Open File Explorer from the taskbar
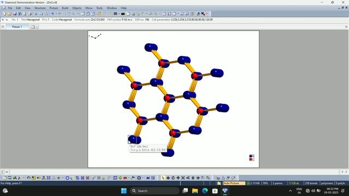 coord(195,191)
